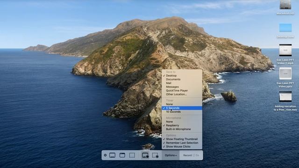Choose Messages as save destination
This screenshot has height=168, width=299.
point(182,87)
